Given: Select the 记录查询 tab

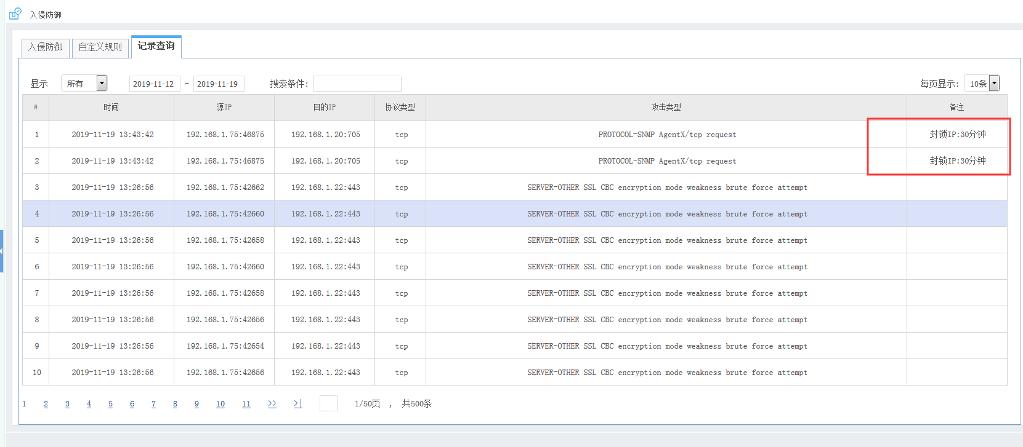Looking at the screenshot, I should point(156,46).
